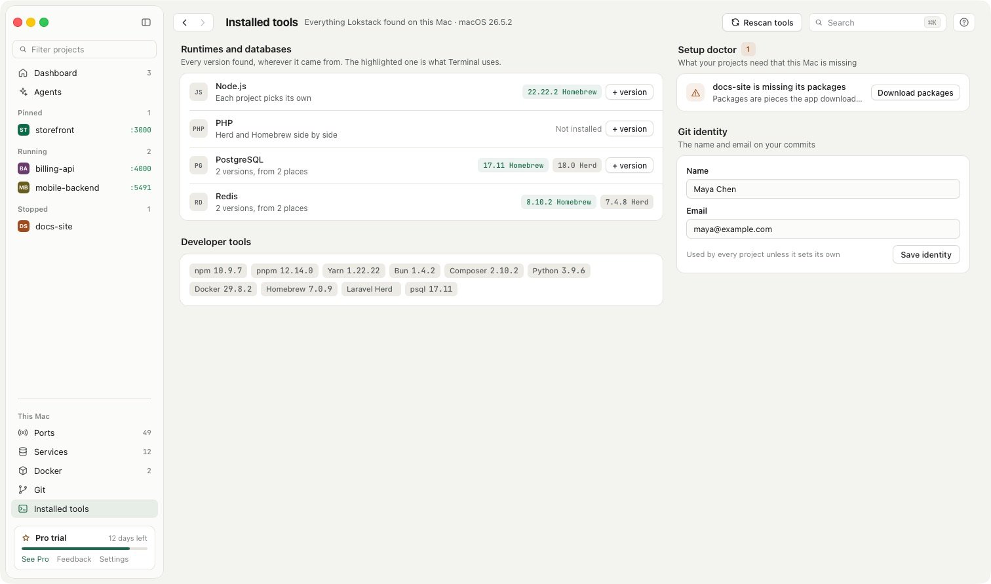Click the Pro trial star icon
This screenshot has width=991, height=584.
click(26, 537)
